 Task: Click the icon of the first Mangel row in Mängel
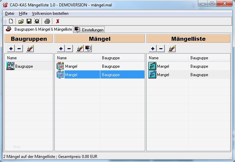[x=60, y=66]
